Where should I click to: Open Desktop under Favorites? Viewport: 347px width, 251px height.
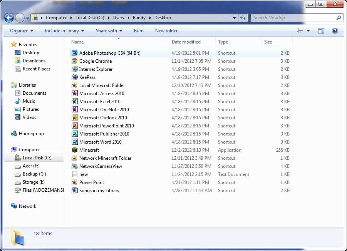(x=31, y=53)
